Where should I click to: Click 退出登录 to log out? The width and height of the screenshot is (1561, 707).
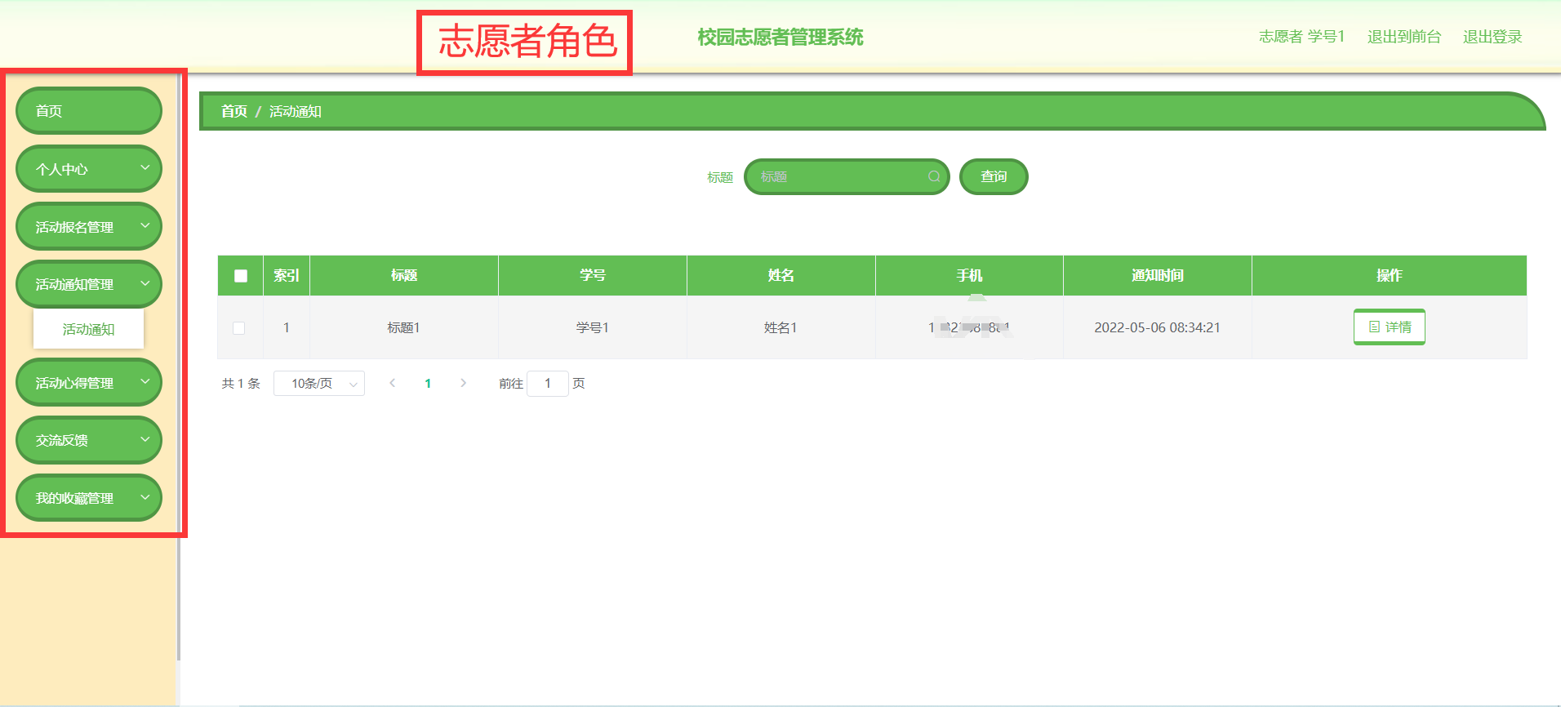point(1492,37)
